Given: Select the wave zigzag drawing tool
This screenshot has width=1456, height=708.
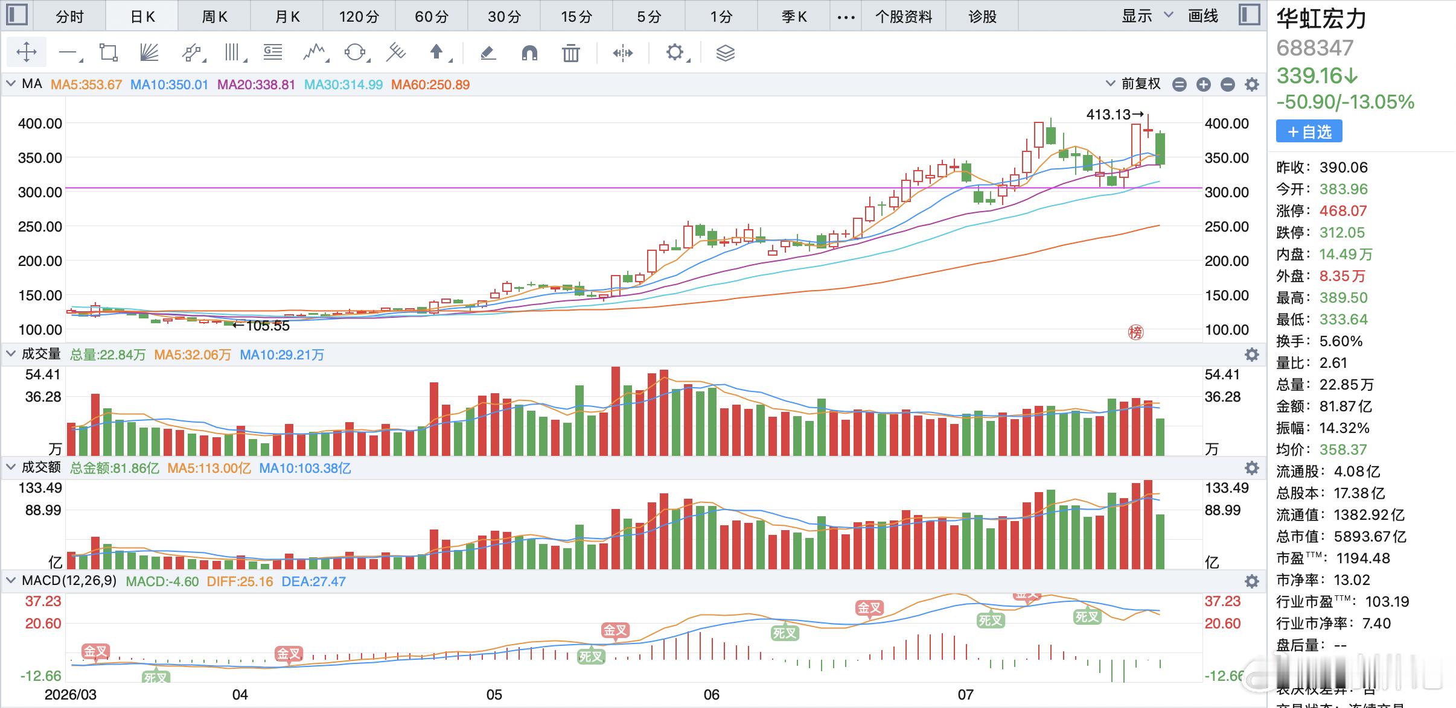Looking at the screenshot, I should point(315,53).
